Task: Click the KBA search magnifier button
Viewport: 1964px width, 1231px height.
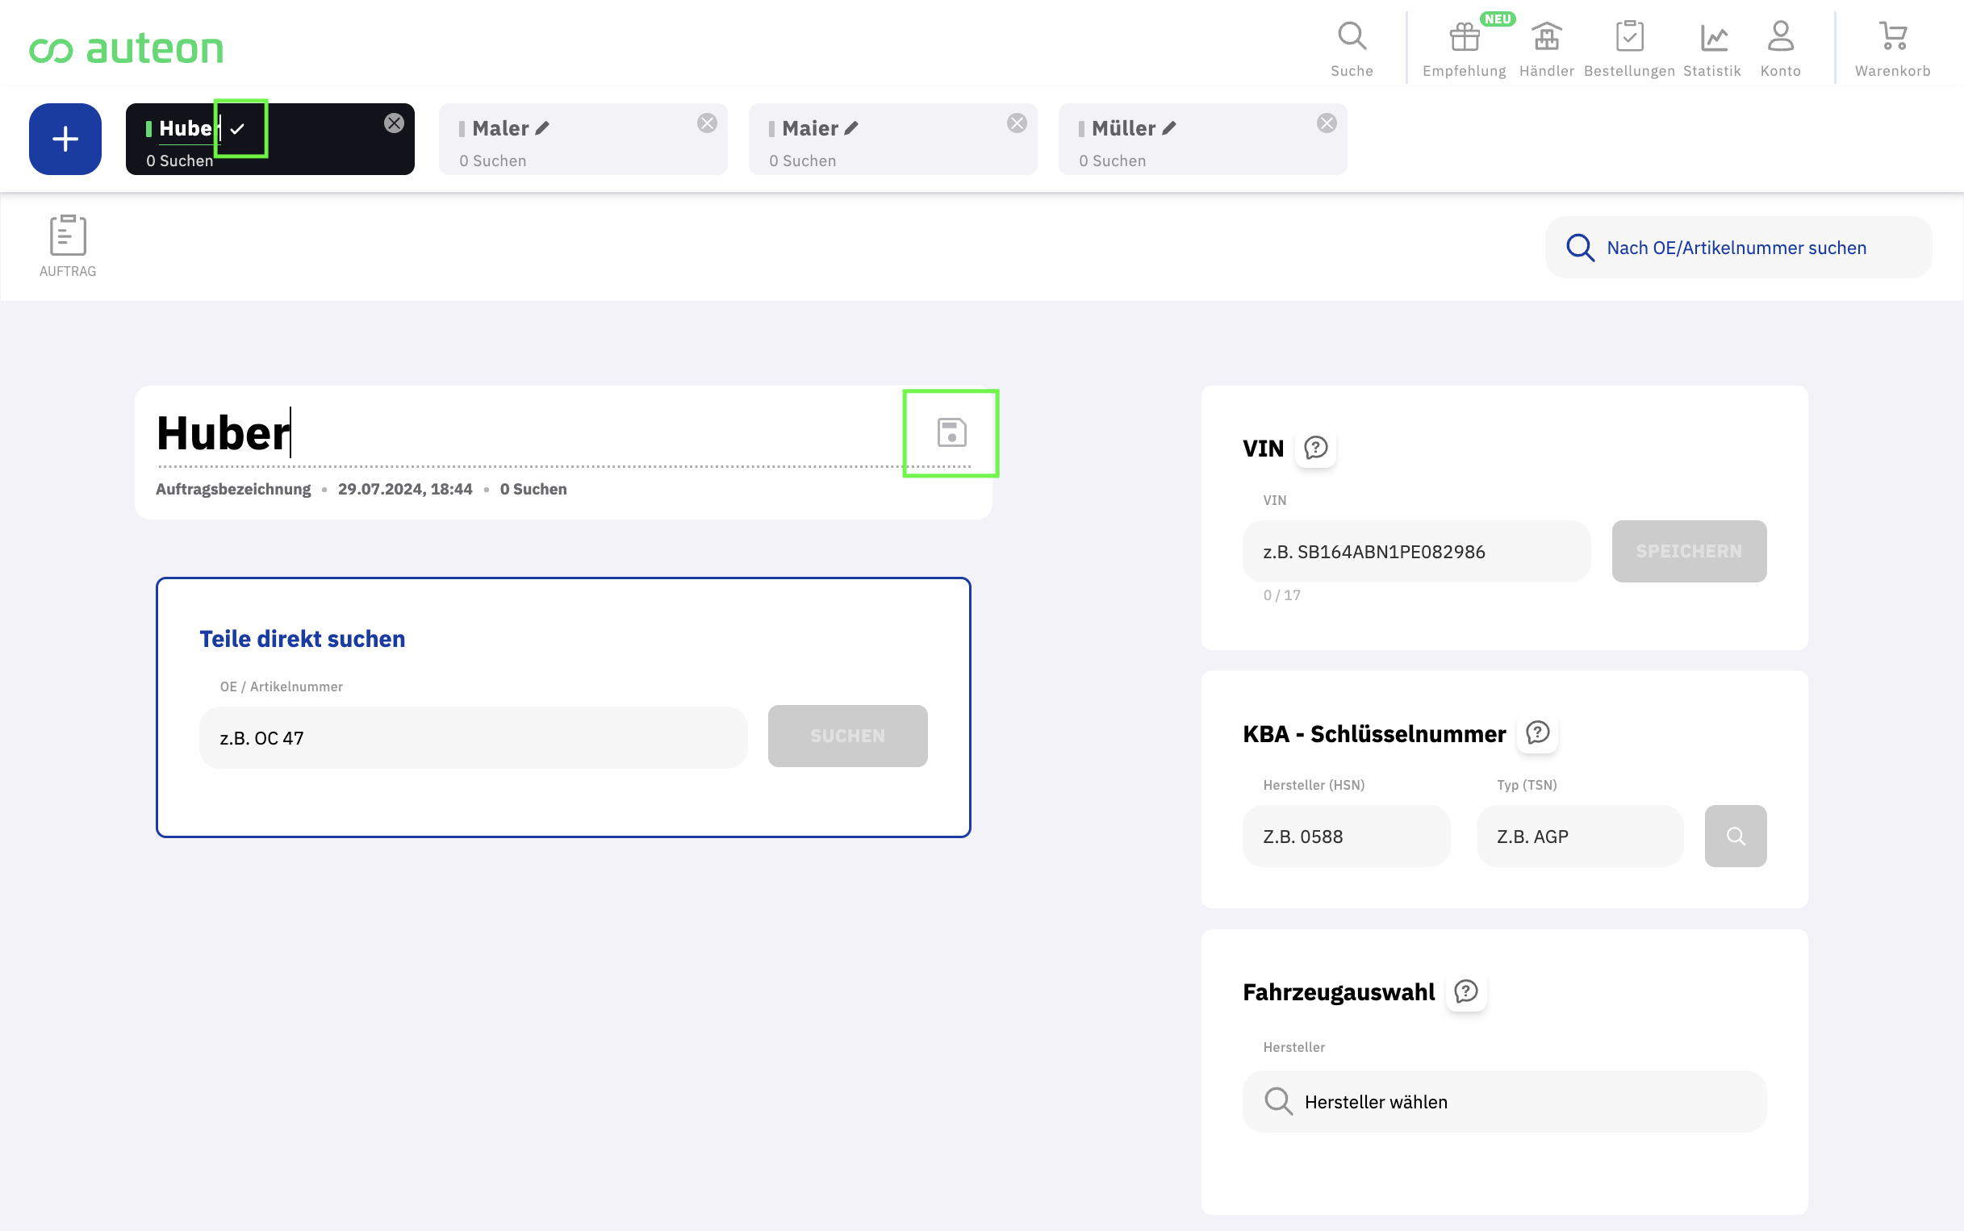Action: 1735,837
